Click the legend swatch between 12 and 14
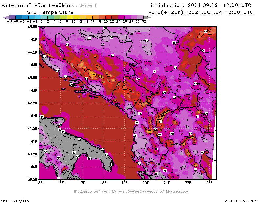Viewport: 263px width, 203px height. [x=83, y=18]
